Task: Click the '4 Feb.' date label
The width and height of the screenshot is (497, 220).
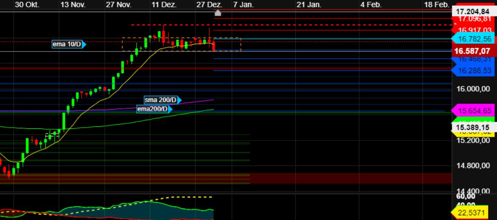Action: 371,4
